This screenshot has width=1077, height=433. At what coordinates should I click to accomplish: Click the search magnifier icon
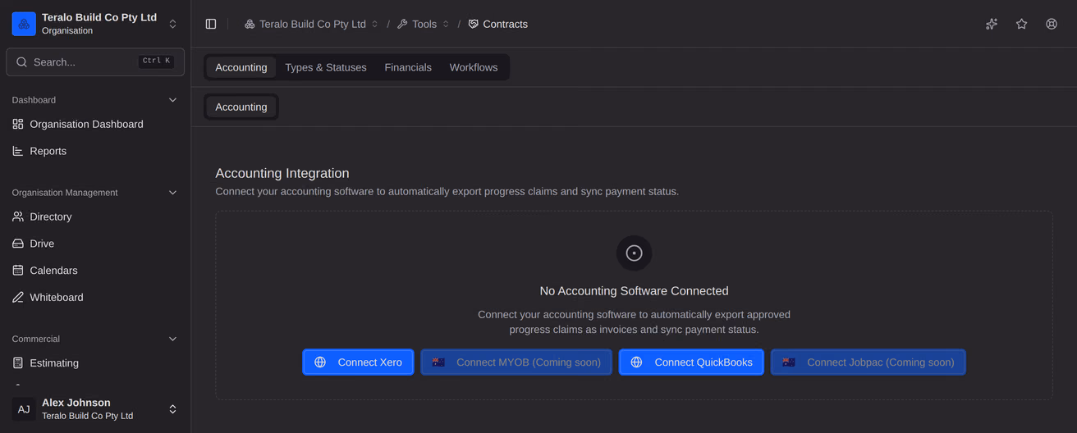tap(22, 62)
